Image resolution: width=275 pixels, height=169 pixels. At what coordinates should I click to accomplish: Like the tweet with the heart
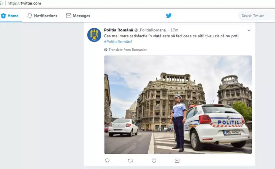pos(154,161)
